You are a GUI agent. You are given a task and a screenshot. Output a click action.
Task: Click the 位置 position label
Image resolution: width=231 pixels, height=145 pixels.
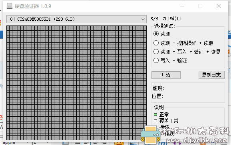157,96
